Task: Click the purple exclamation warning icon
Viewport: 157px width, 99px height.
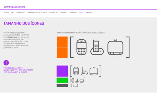Action: pyautogui.click(x=6, y=63)
